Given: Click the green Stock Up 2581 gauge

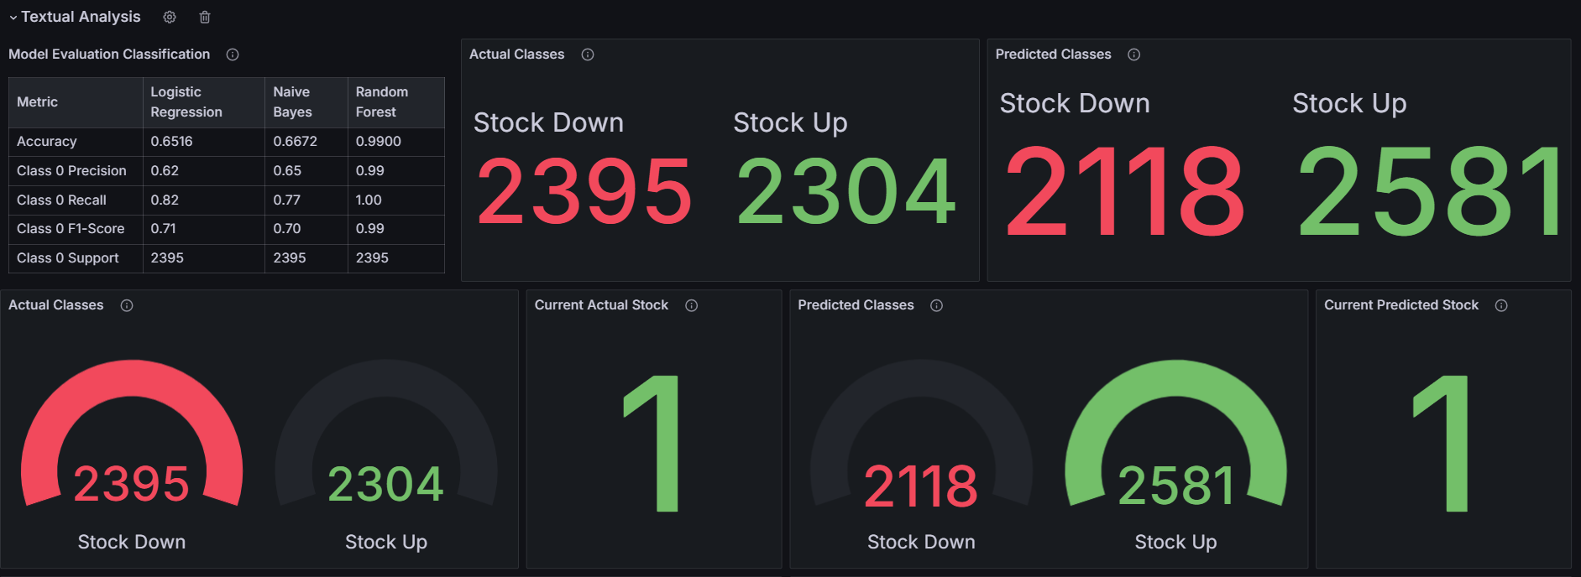Looking at the screenshot, I should pyautogui.click(x=1175, y=436).
